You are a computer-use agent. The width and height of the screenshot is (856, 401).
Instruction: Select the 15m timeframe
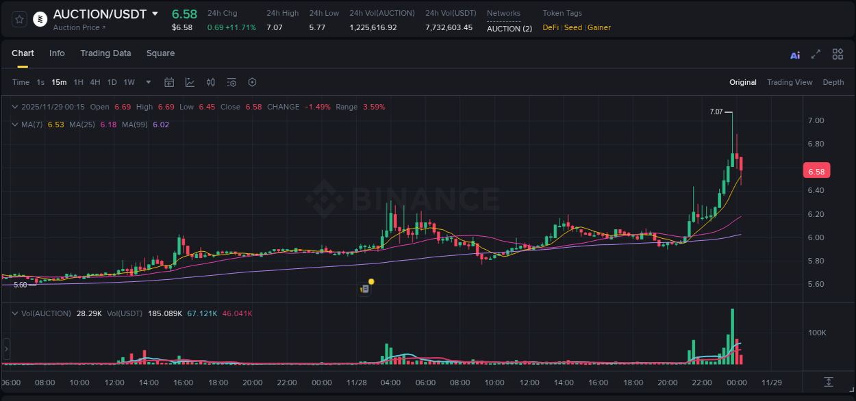tap(59, 81)
